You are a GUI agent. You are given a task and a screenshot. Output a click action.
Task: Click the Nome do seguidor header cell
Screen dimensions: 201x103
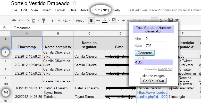(x=89, y=43)
